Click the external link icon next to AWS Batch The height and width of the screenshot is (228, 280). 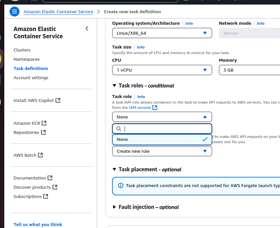40,155
